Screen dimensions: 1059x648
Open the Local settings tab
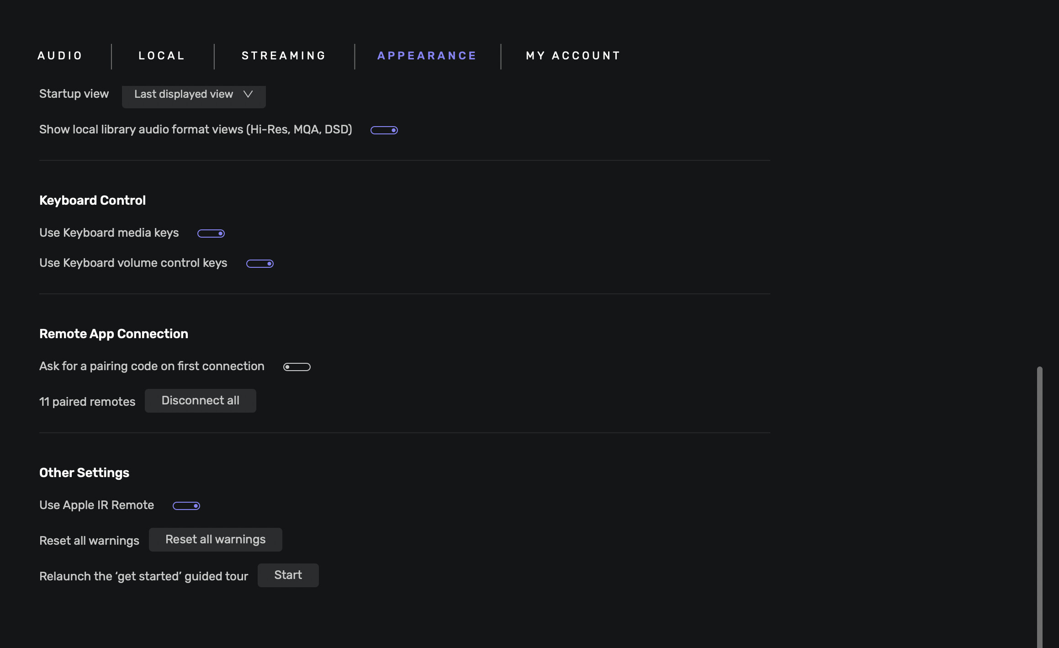click(162, 56)
